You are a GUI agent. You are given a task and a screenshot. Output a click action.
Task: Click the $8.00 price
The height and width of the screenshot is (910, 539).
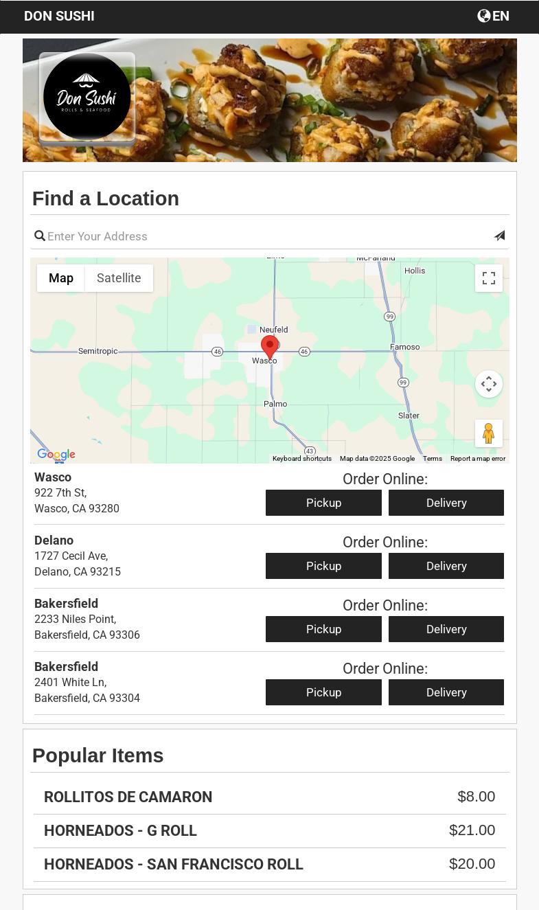click(x=476, y=797)
